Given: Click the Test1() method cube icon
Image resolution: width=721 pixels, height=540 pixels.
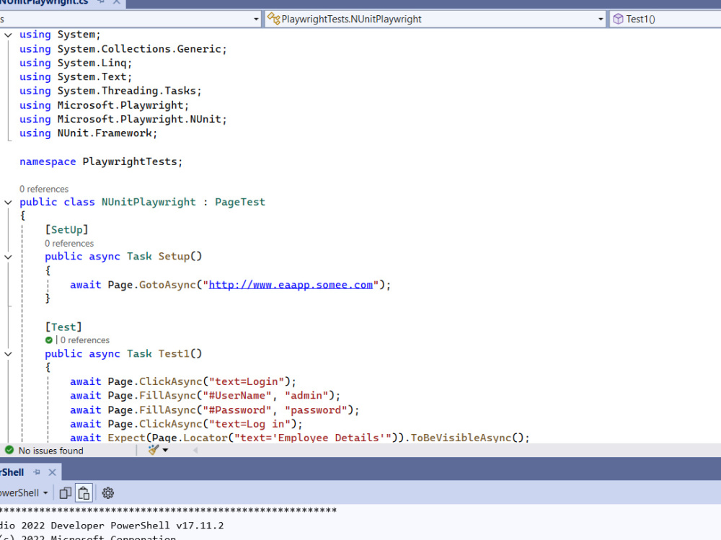Looking at the screenshot, I should [618, 19].
